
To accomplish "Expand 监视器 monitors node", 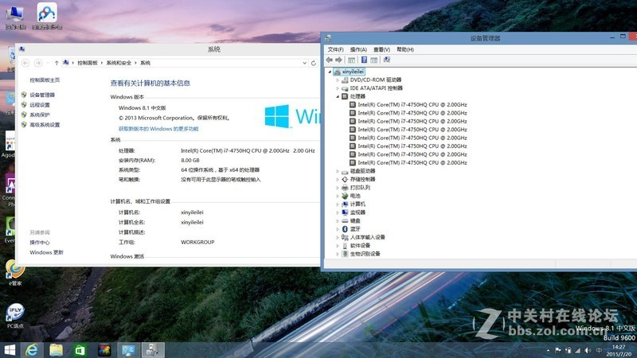I will 337,212.
